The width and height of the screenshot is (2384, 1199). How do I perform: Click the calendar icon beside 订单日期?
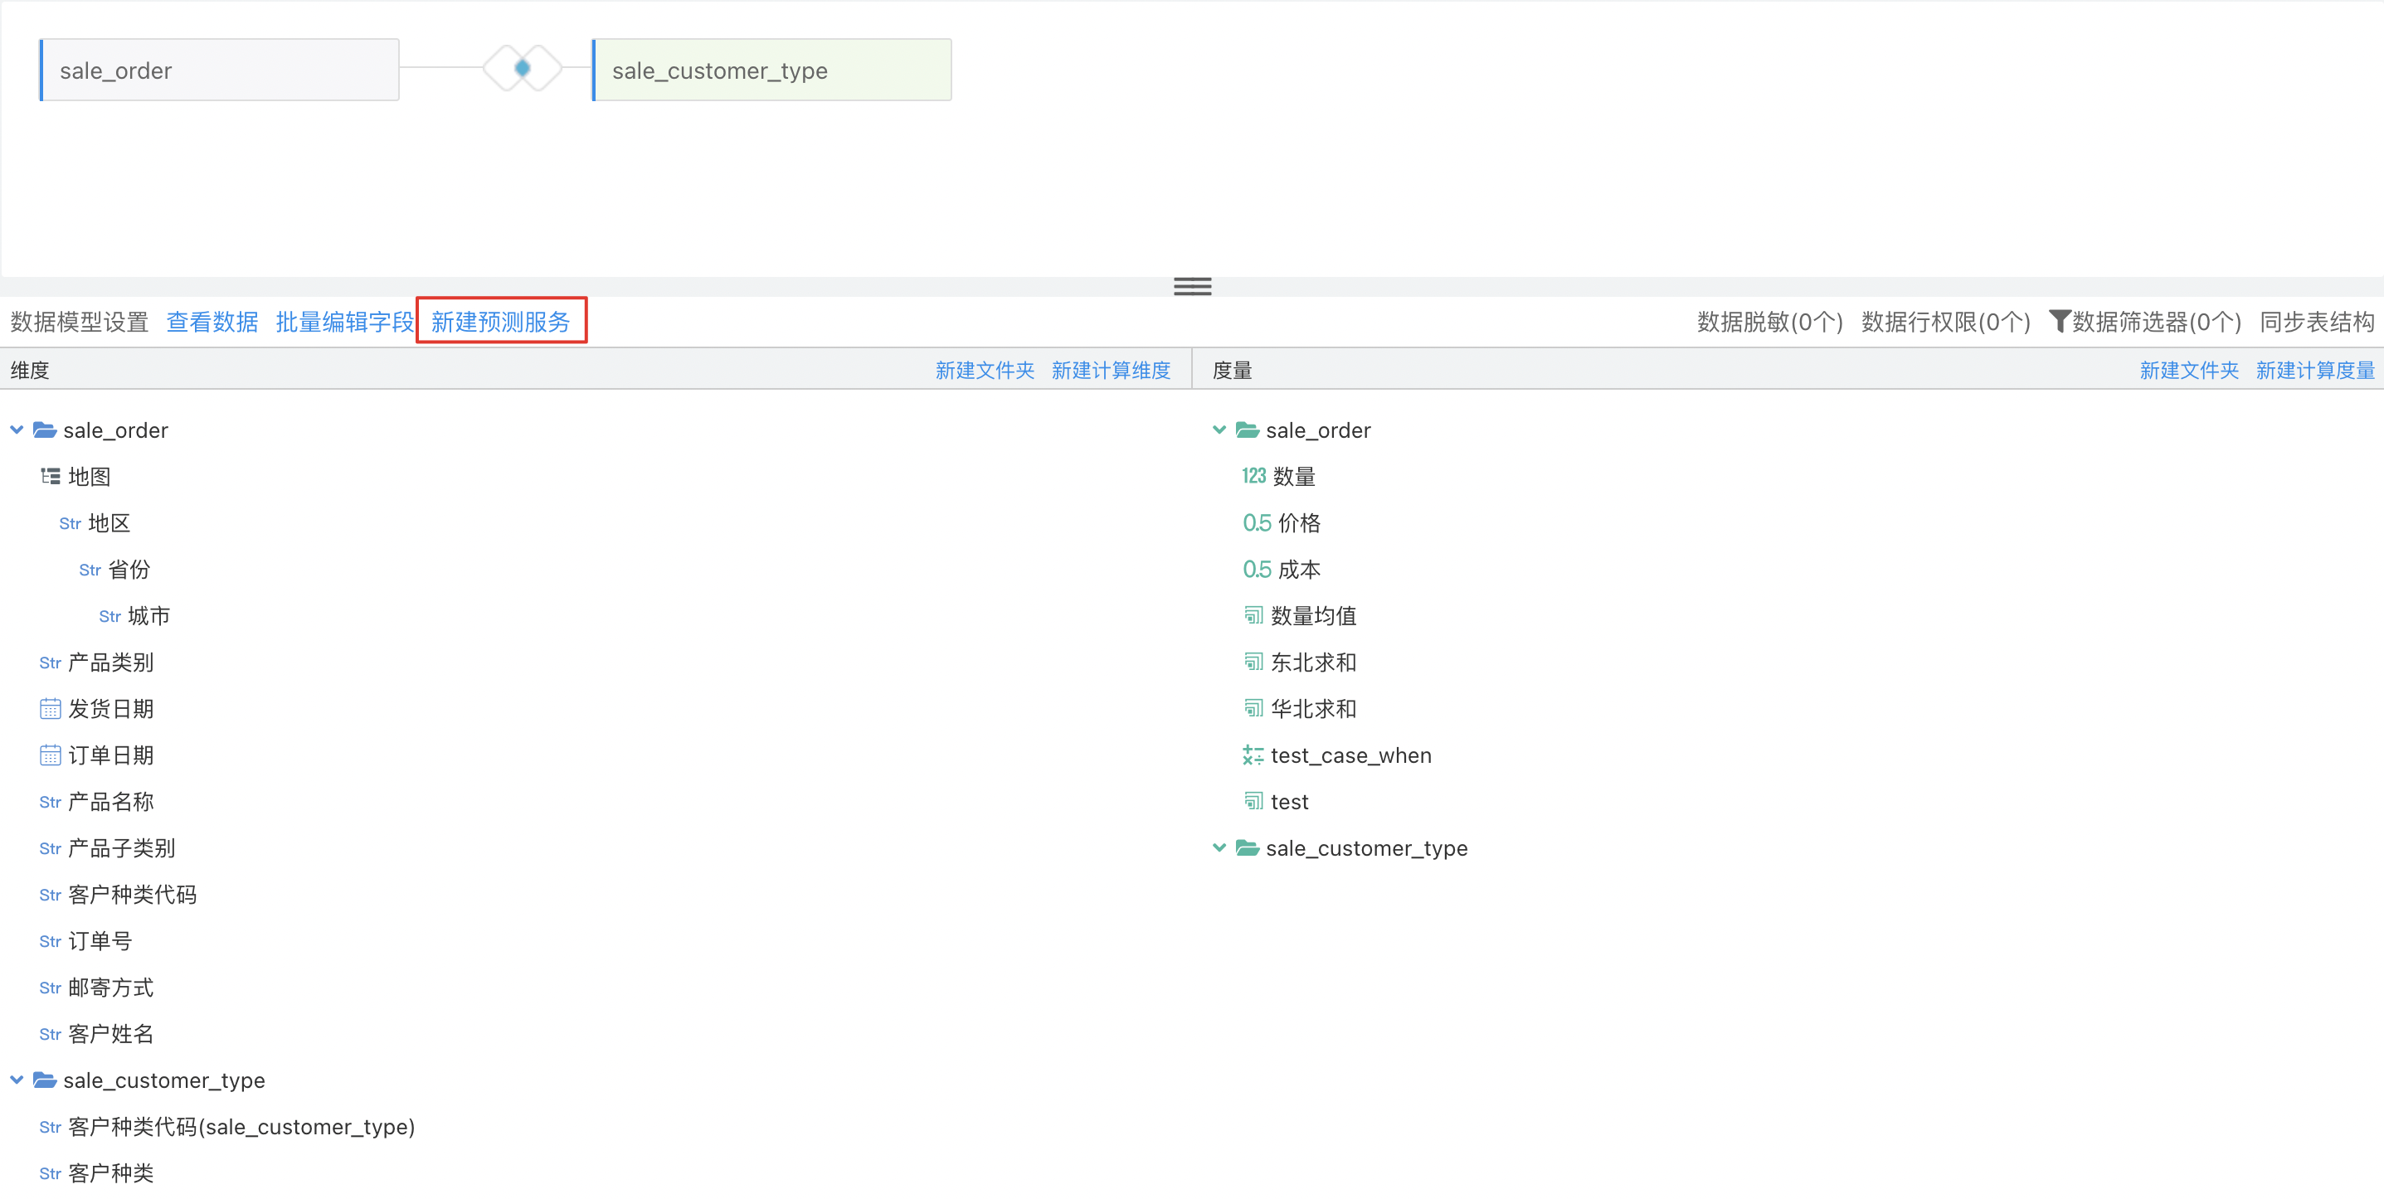50,755
